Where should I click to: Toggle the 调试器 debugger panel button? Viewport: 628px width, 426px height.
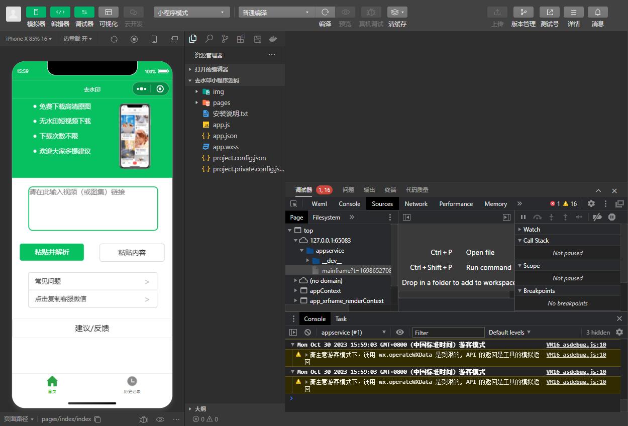click(84, 12)
